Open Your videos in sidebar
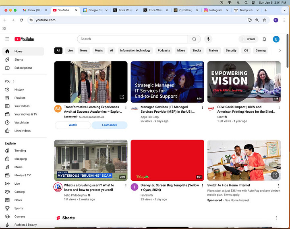 coord(23,106)
